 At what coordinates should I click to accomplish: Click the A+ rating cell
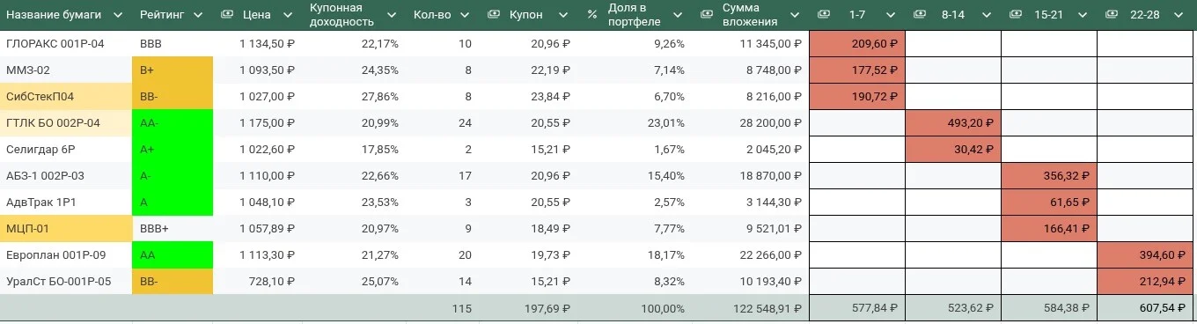(x=172, y=149)
